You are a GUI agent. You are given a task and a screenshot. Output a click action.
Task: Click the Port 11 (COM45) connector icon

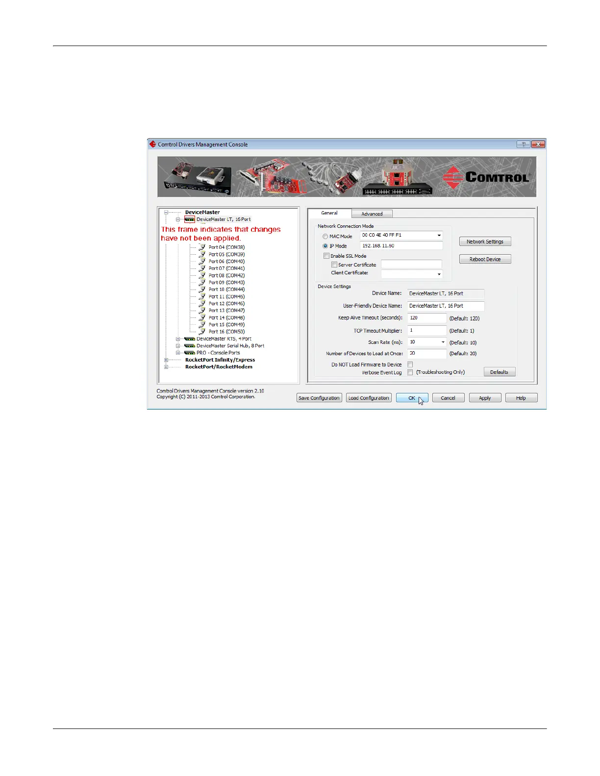pos(202,296)
